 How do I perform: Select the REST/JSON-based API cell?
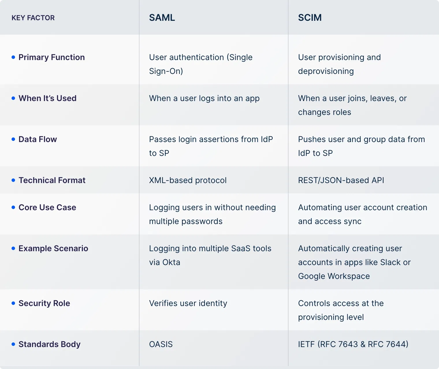(x=341, y=180)
